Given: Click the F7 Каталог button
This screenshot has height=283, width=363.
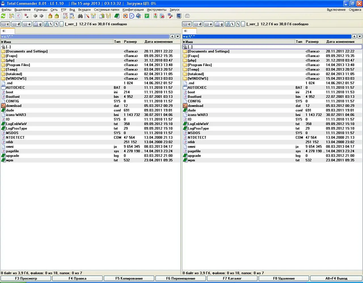Looking at the screenshot, I should [232, 278].
